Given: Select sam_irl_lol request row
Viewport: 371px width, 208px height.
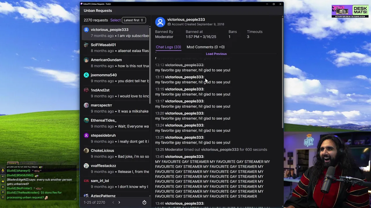Looking at the screenshot, I should (115, 184).
